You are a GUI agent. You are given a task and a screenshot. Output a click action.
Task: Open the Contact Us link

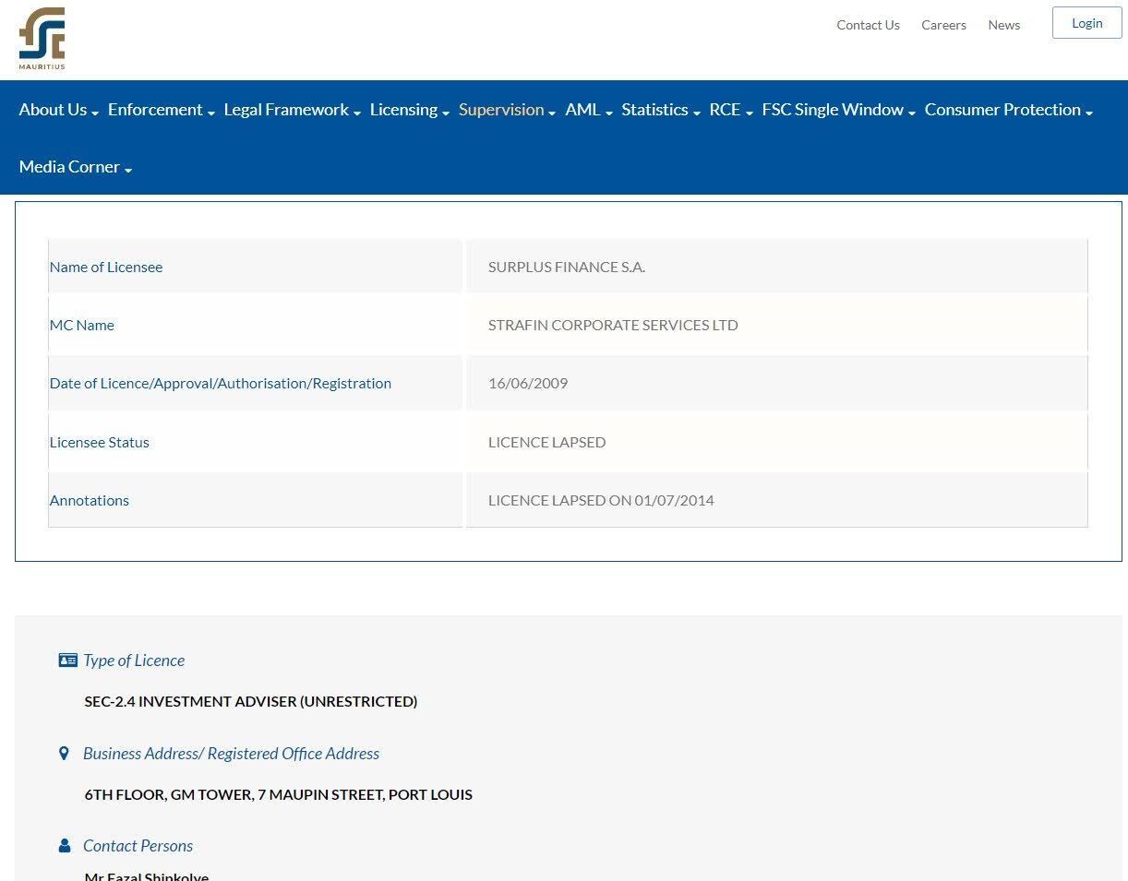click(x=868, y=25)
